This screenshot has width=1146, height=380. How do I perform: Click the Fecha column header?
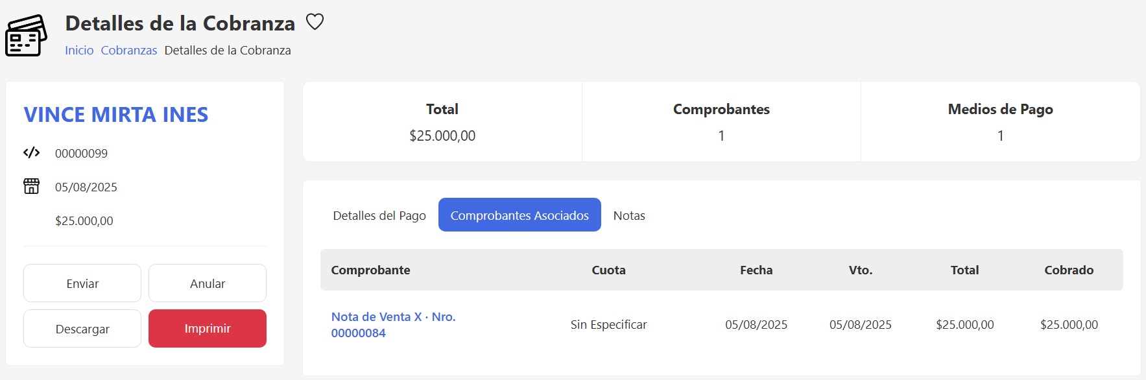756,270
